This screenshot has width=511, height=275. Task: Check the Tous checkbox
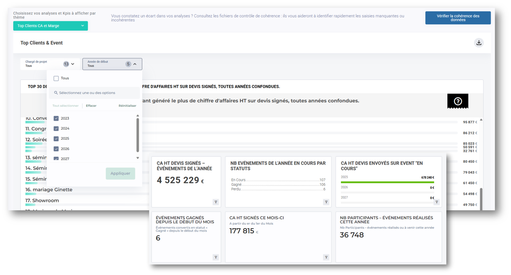pyautogui.click(x=56, y=78)
